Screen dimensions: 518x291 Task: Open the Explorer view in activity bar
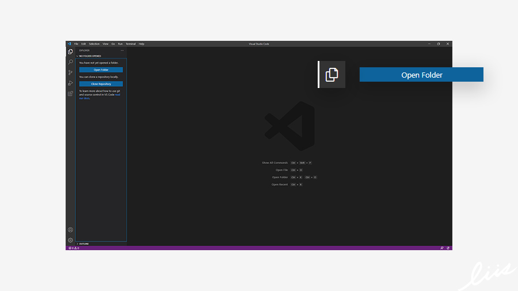(x=70, y=52)
